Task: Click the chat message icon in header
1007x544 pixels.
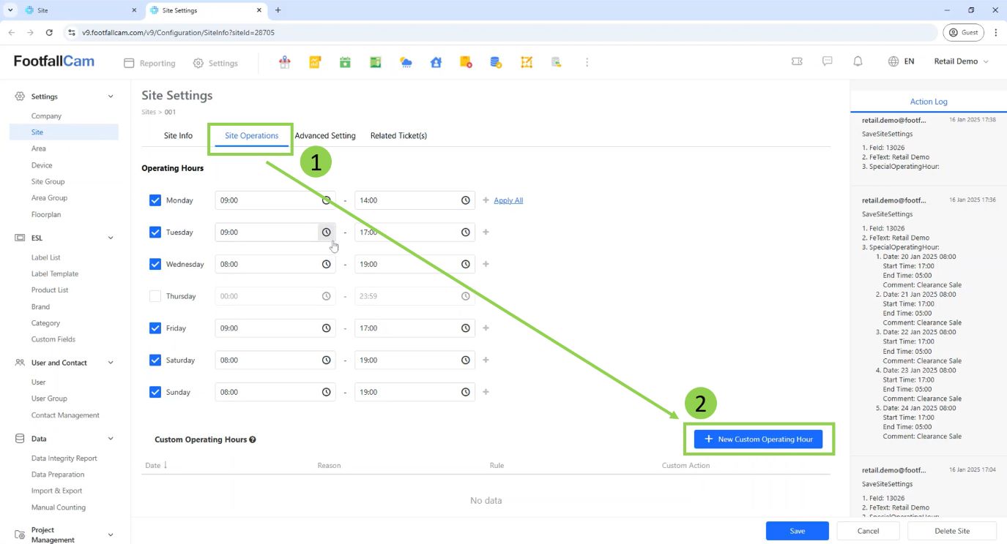Action: 827,61
